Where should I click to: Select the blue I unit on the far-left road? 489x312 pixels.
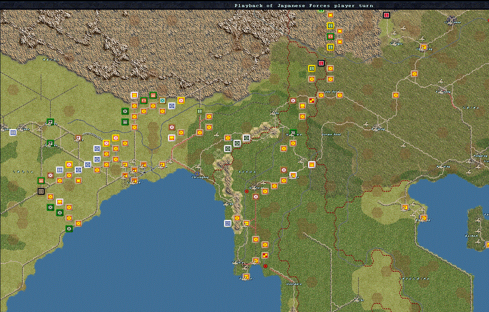pyautogui.click(x=13, y=133)
